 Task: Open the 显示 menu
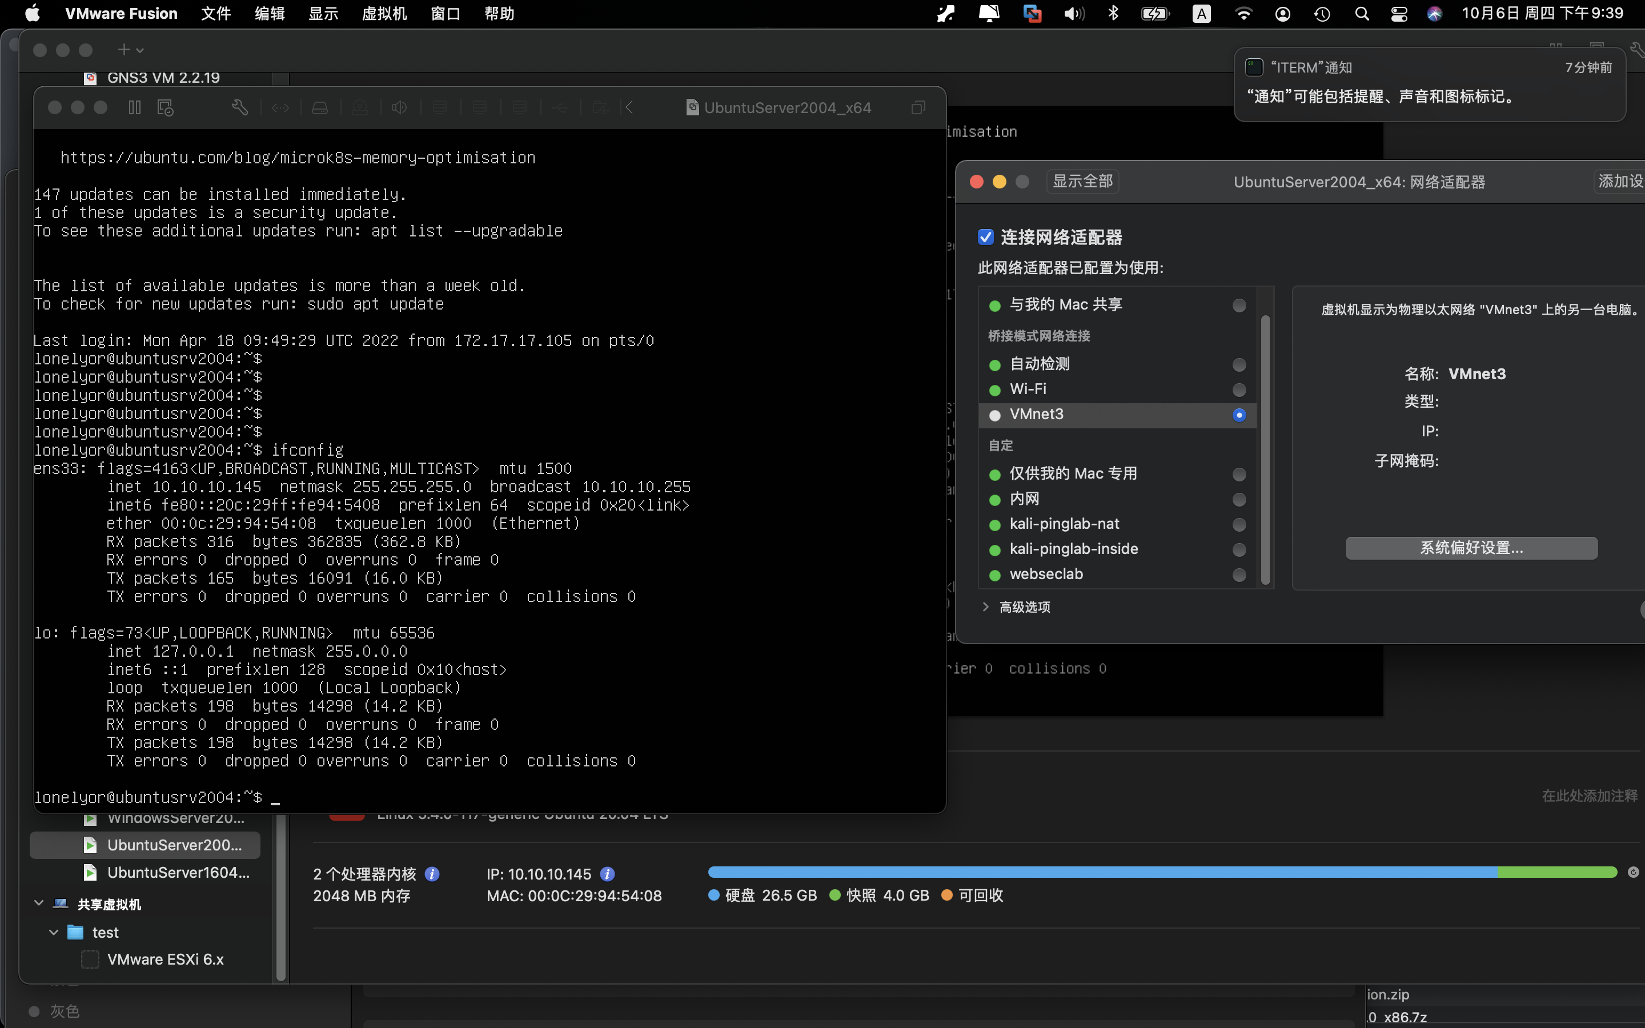click(x=323, y=14)
